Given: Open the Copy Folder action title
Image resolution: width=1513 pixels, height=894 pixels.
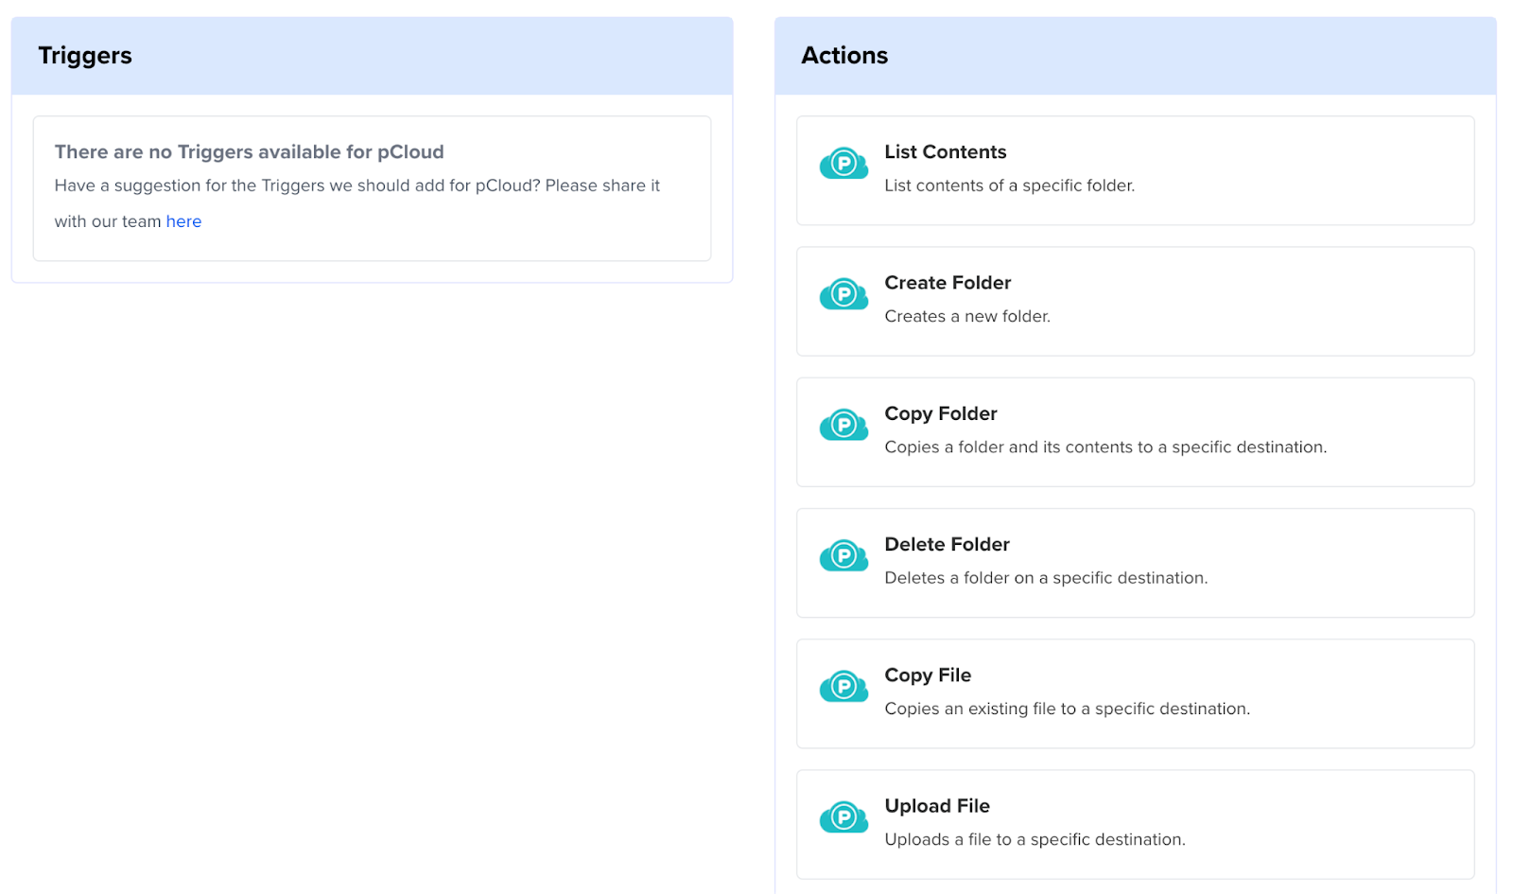Looking at the screenshot, I should click(x=940, y=413).
